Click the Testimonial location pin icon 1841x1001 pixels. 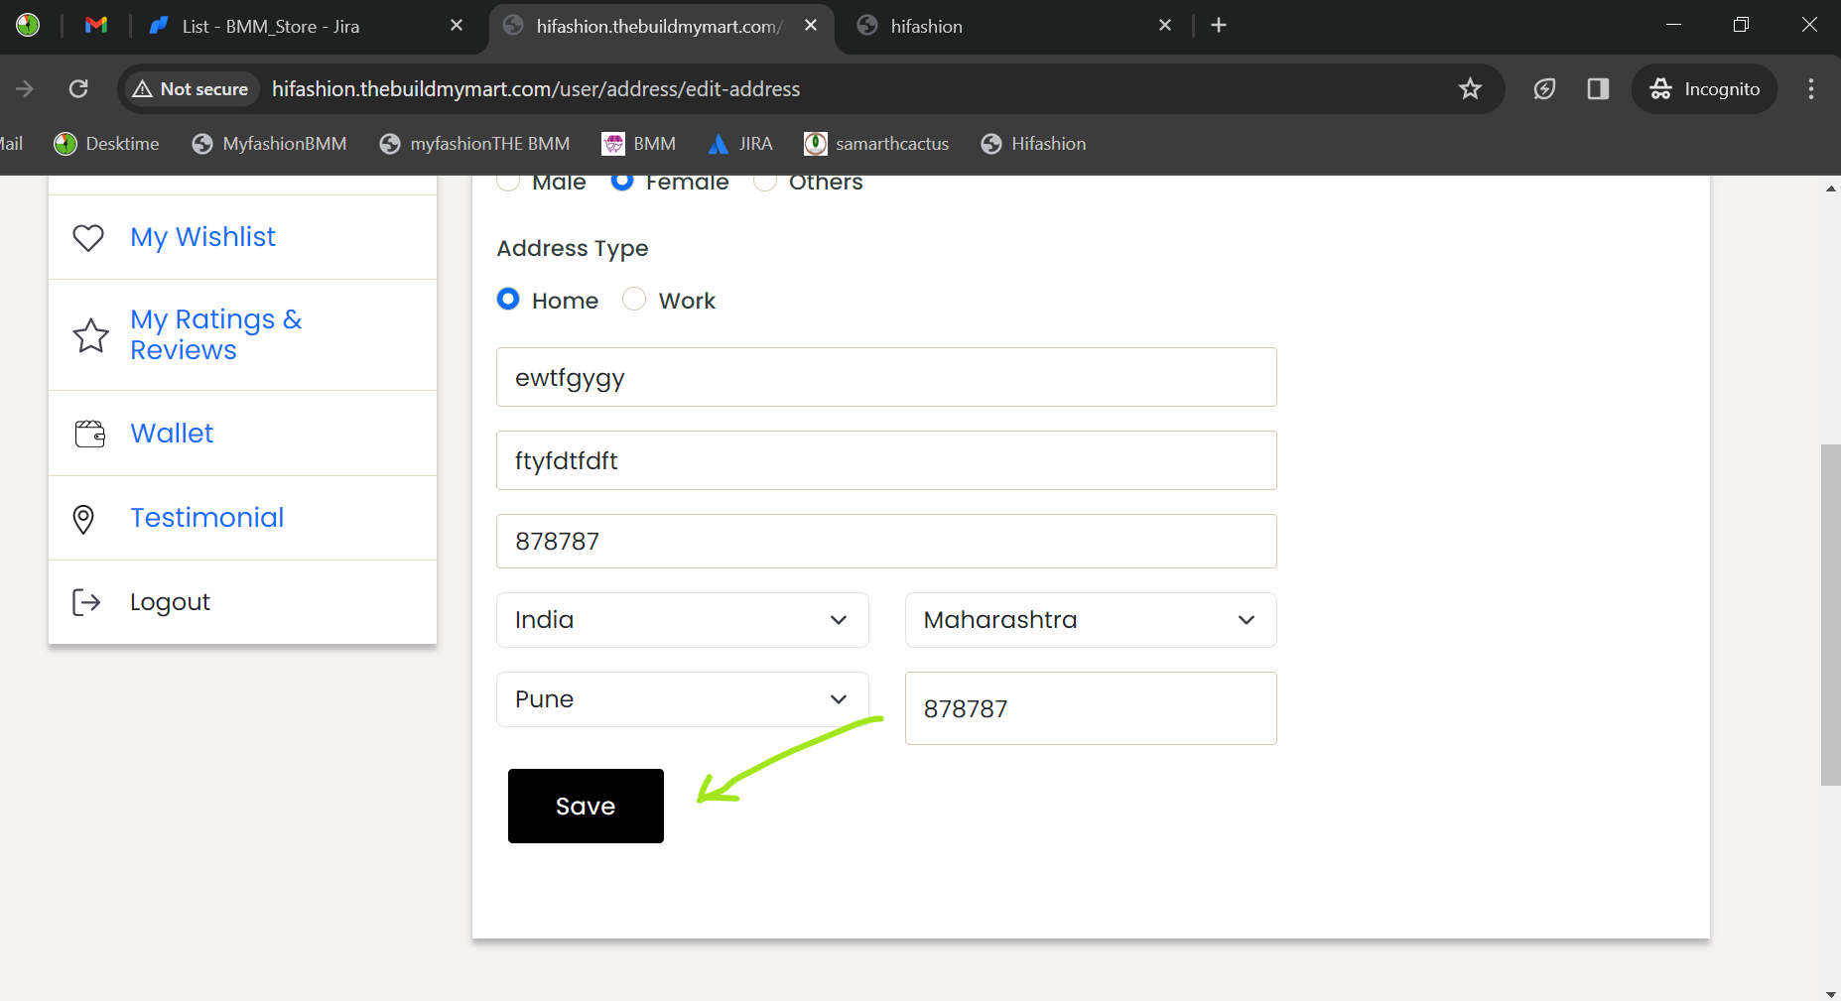click(x=83, y=519)
